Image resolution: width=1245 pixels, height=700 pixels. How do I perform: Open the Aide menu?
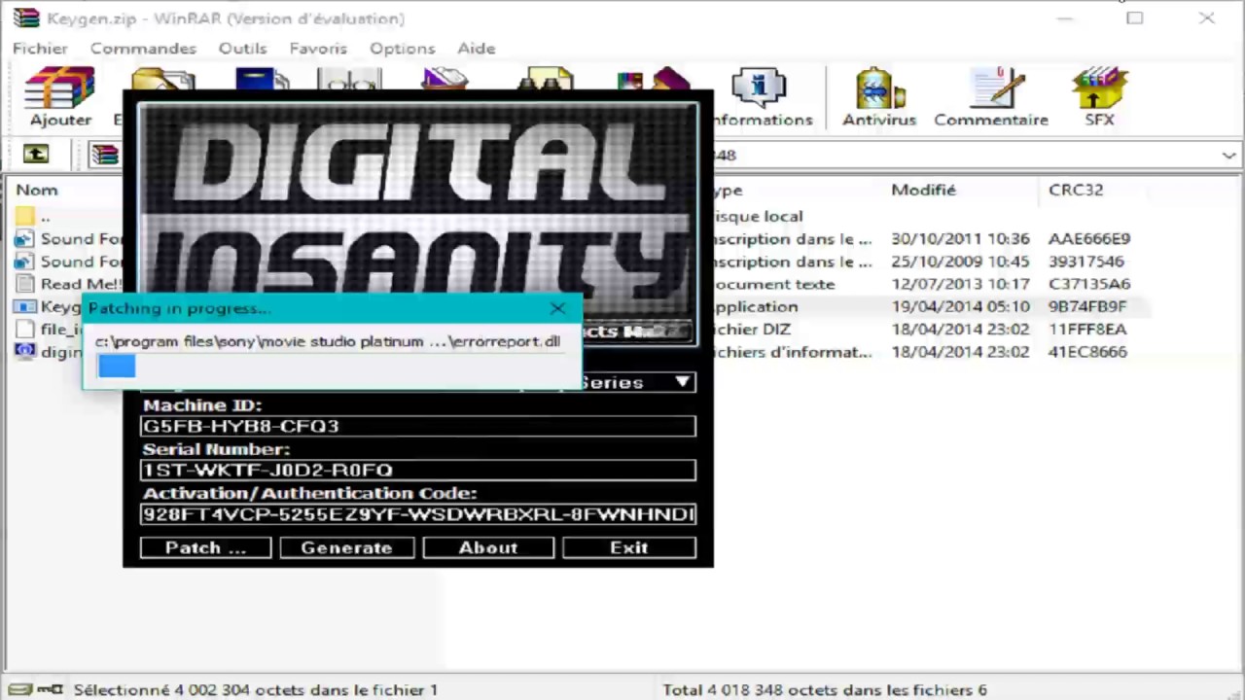point(477,48)
